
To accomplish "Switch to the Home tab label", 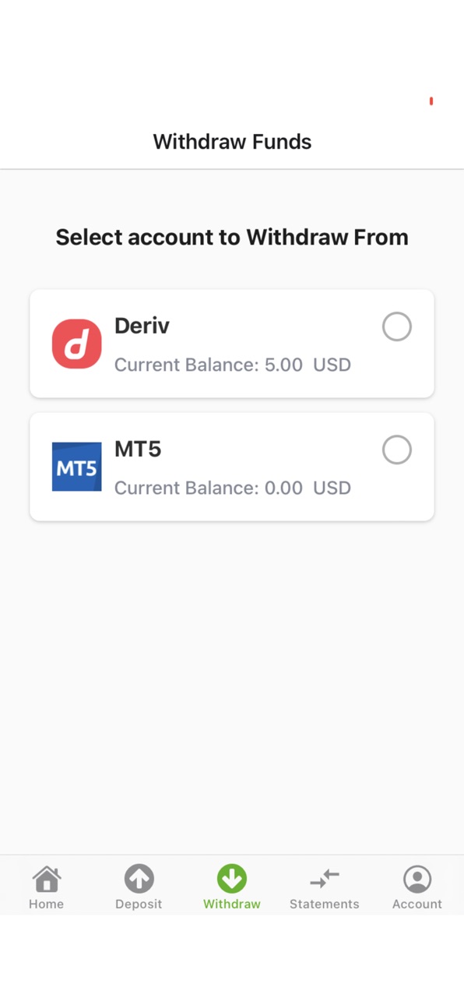I will click(47, 905).
